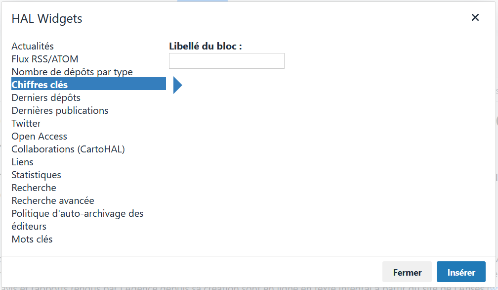Screen dimensions: 498x290
Task: Choose the Recherche avancée widget
Action: (52, 200)
